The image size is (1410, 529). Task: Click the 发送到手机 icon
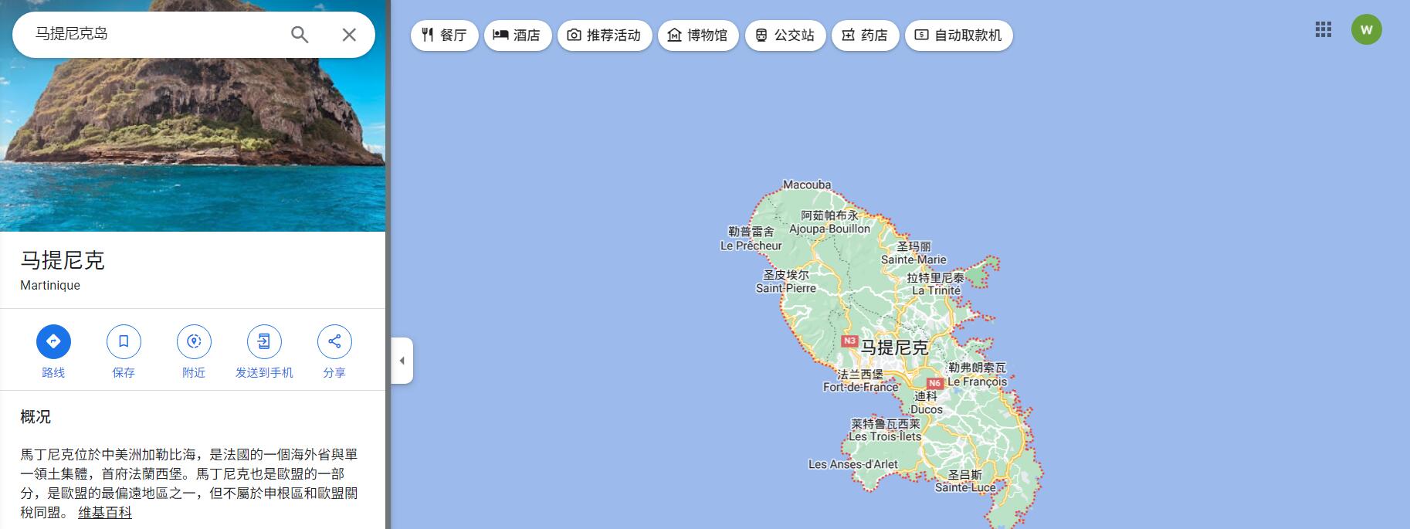pos(264,341)
